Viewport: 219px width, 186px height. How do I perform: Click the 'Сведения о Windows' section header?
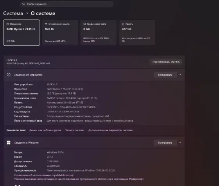click(94, 143)
